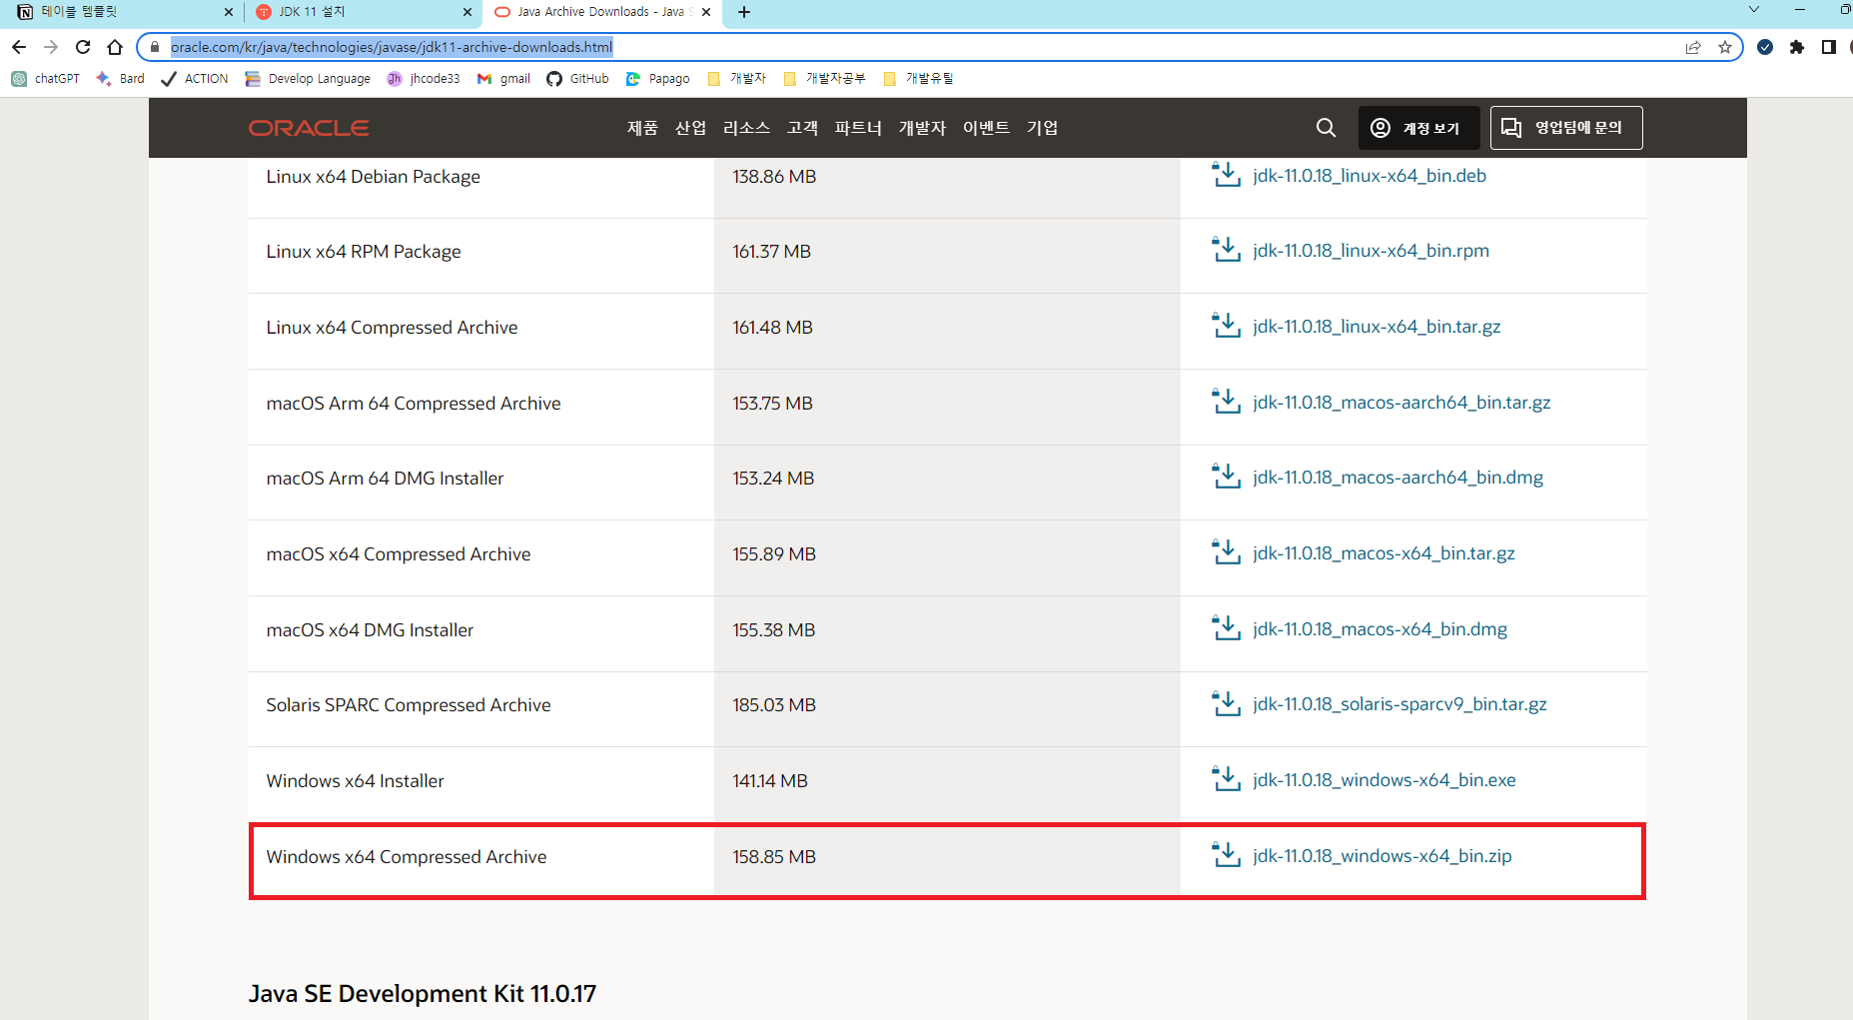Image resolution: width=1853 pixels, height=1020 pixels.
Task: Expand the 개발유틸 bookmark folder
Action: point(918,79)
